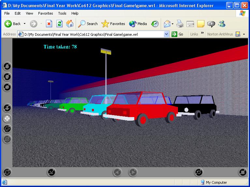This screenshot has height=187, width=250.
Task: Click the Messenger people icon
Action: tap(222, 24)
